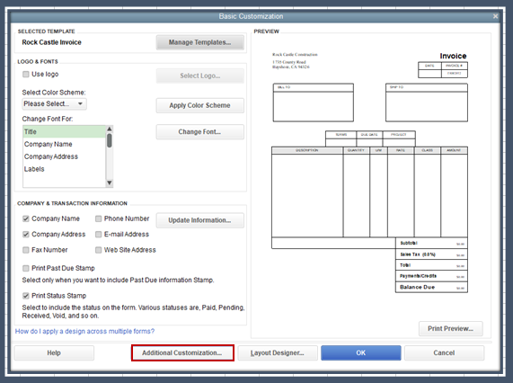Open link about applying design across forms

click(84, 331)
